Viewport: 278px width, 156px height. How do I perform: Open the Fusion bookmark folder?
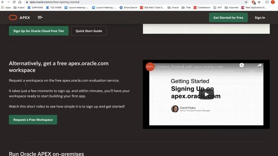(x=19, y=8)
